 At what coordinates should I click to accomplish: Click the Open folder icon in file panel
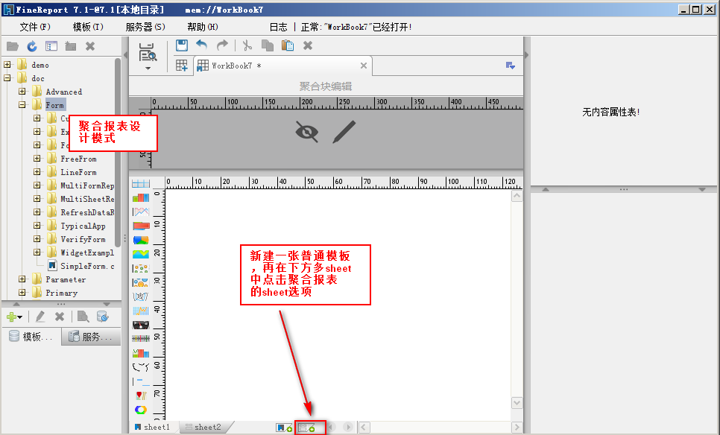[13, 46]
